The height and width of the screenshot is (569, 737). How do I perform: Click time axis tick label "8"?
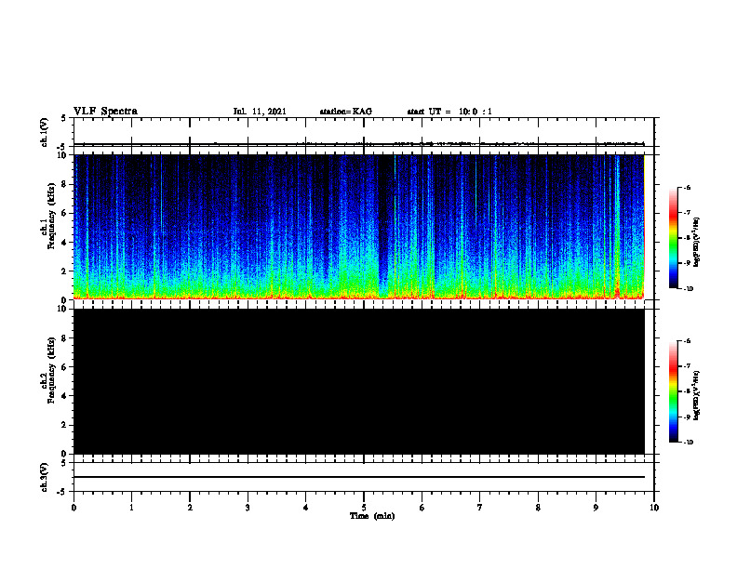pos(538,508)
